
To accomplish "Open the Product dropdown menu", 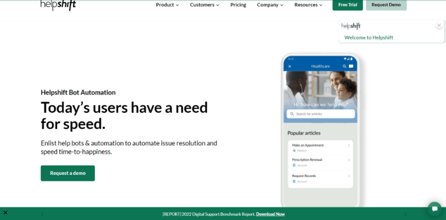I will pos(167,5).
